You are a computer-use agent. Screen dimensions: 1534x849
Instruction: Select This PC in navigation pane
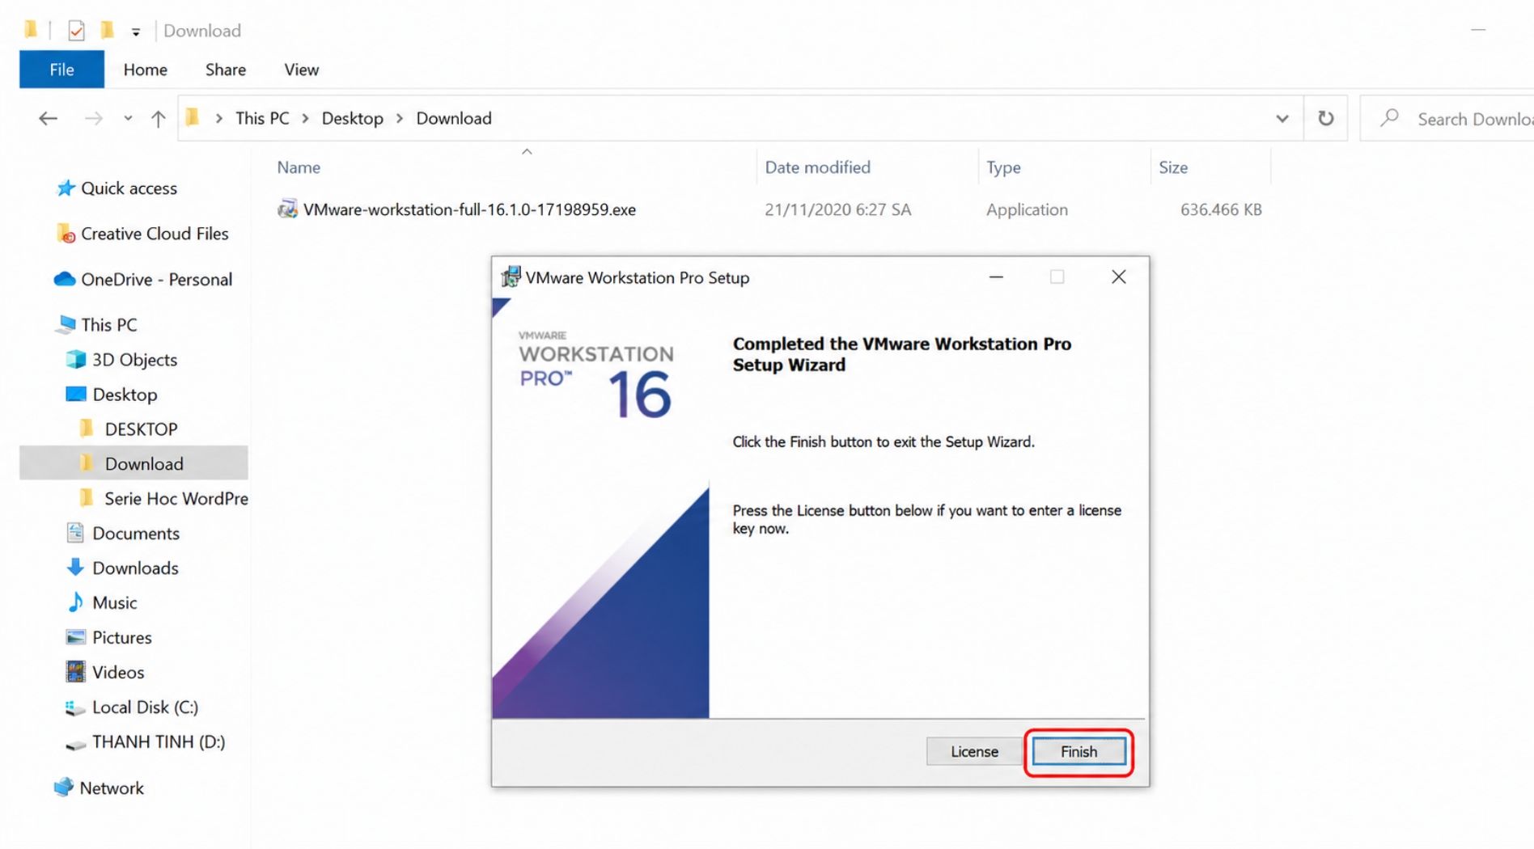coord(109,325)
